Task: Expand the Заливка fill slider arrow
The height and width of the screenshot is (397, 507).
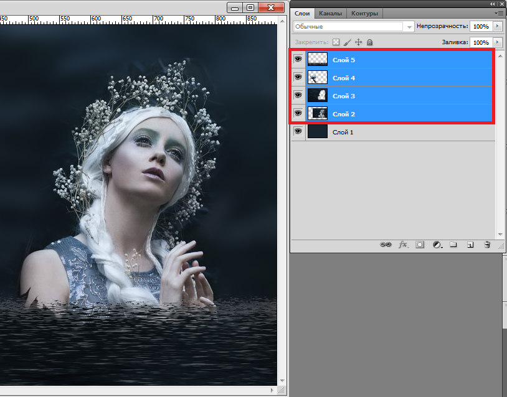Action: coord(497,42)
